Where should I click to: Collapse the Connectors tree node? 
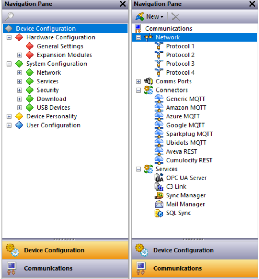pyautogui.click(x=138, y=90)
